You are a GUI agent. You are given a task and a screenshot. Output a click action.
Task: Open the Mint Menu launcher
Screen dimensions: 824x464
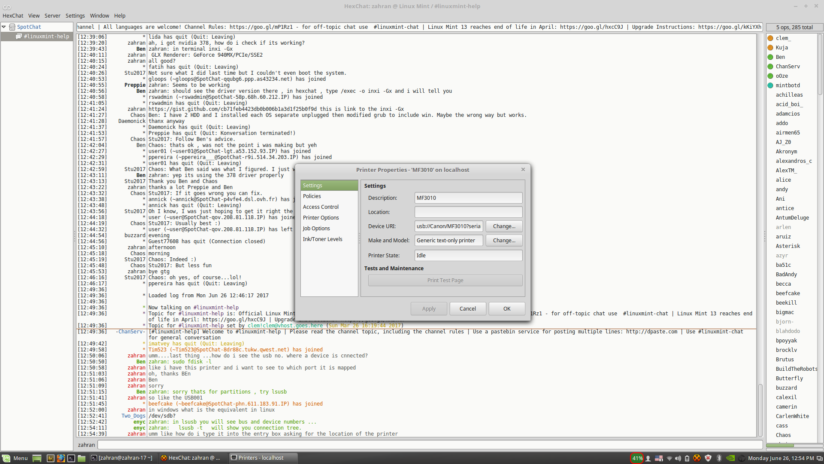point(15,458)
